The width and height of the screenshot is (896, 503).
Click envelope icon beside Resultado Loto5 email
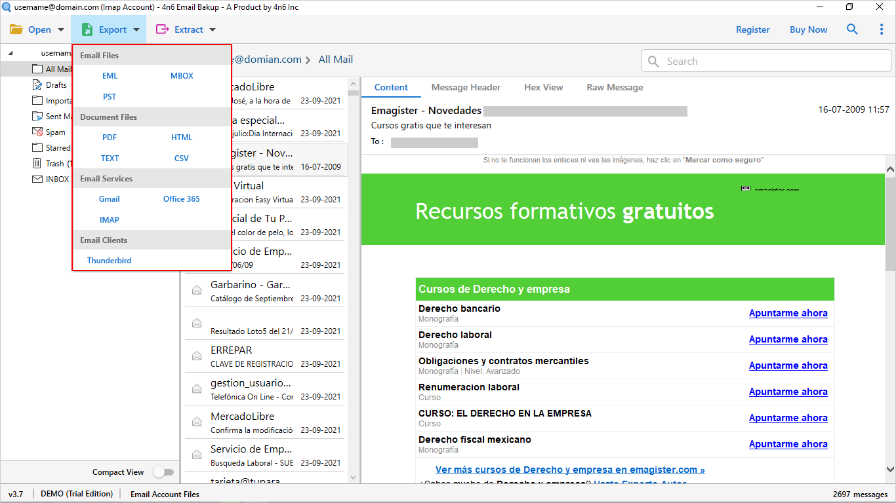(x=196, y=323)
